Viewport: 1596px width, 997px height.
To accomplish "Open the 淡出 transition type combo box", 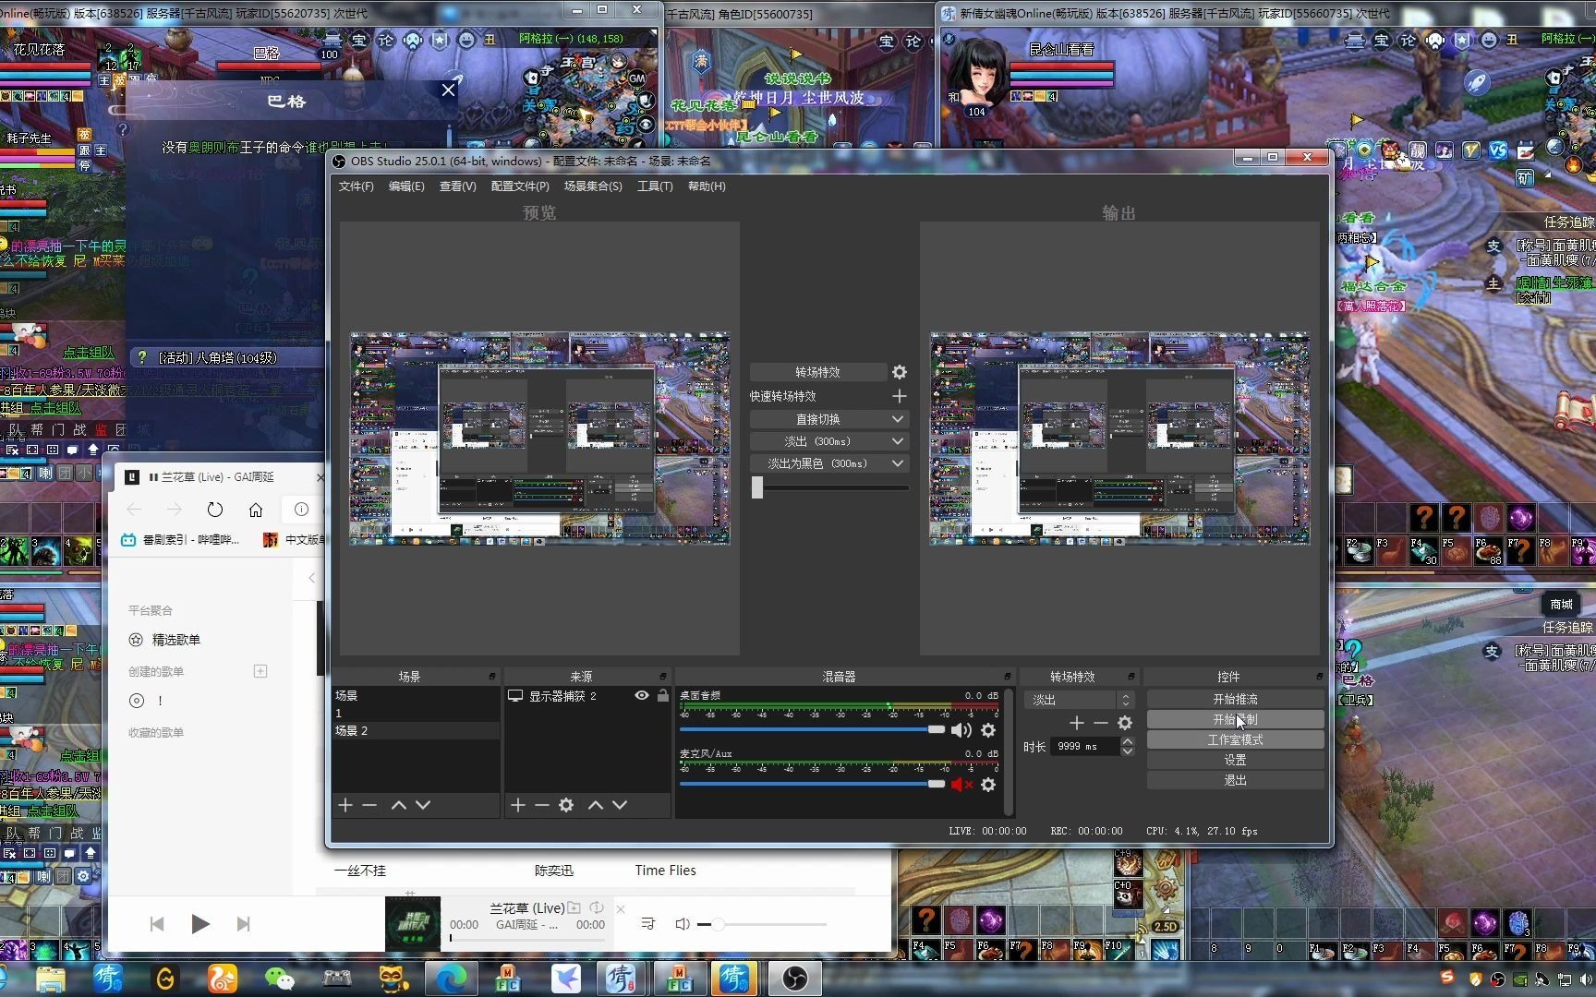I will pos(1079,700).
